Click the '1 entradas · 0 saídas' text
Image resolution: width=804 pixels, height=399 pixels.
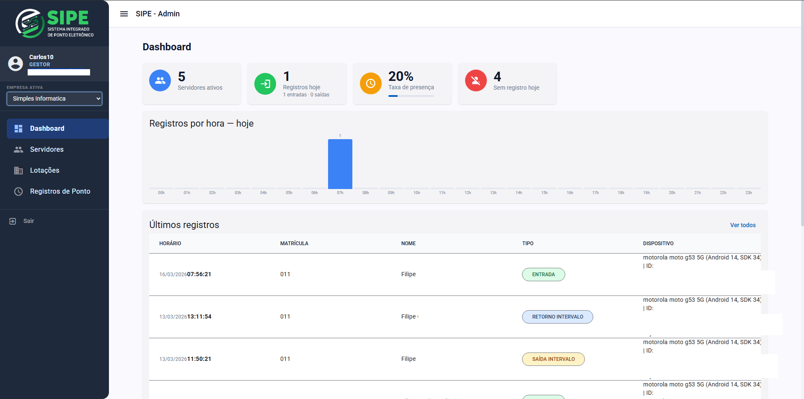coord(306,95)
